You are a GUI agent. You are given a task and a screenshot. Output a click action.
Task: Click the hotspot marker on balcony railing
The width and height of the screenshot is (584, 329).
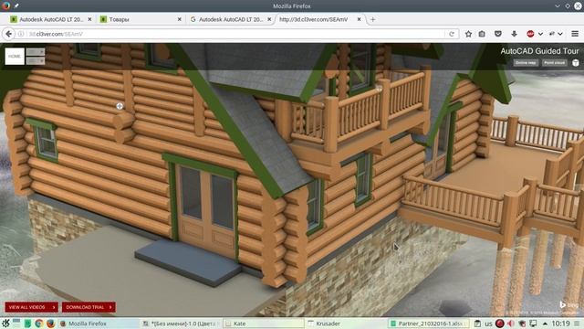[380, 89]
